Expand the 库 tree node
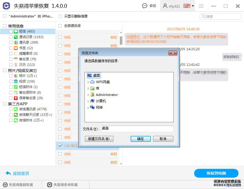 (x=88, y=88)
